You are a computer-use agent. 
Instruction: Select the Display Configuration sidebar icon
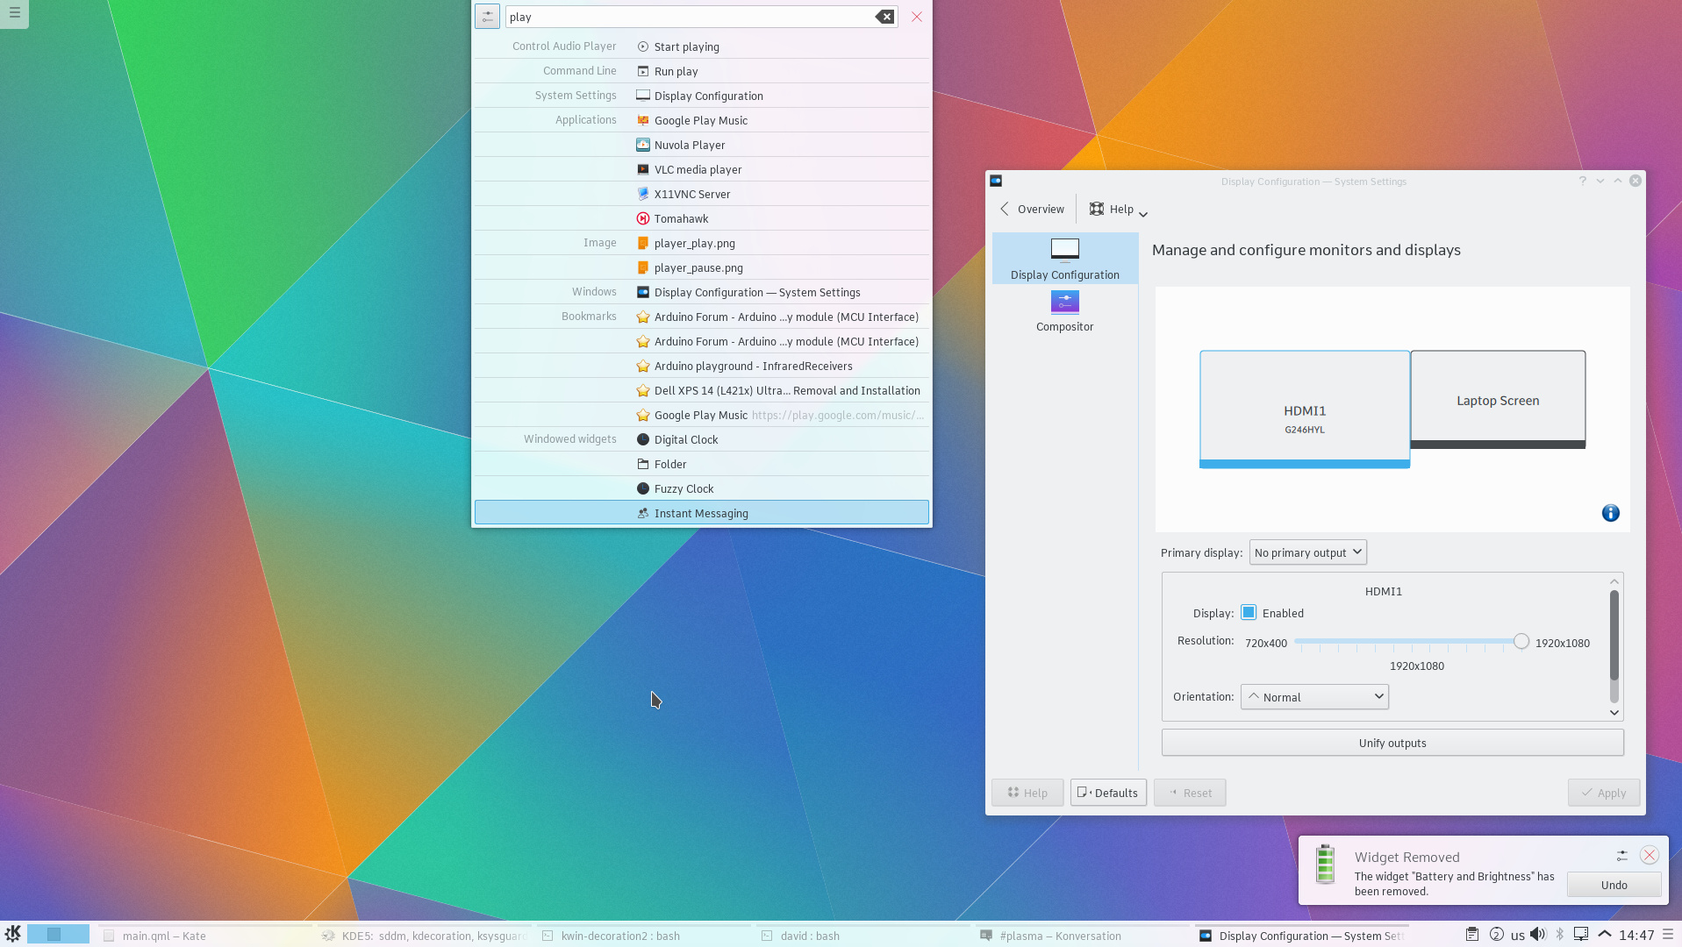(1064, 257)
